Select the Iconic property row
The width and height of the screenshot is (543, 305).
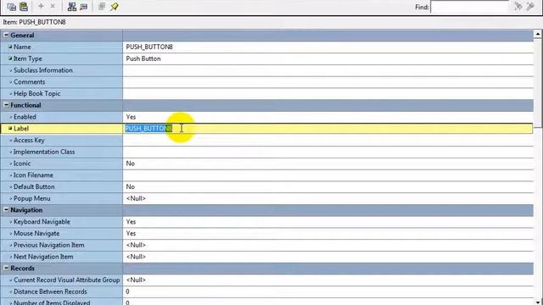[266, 164]
